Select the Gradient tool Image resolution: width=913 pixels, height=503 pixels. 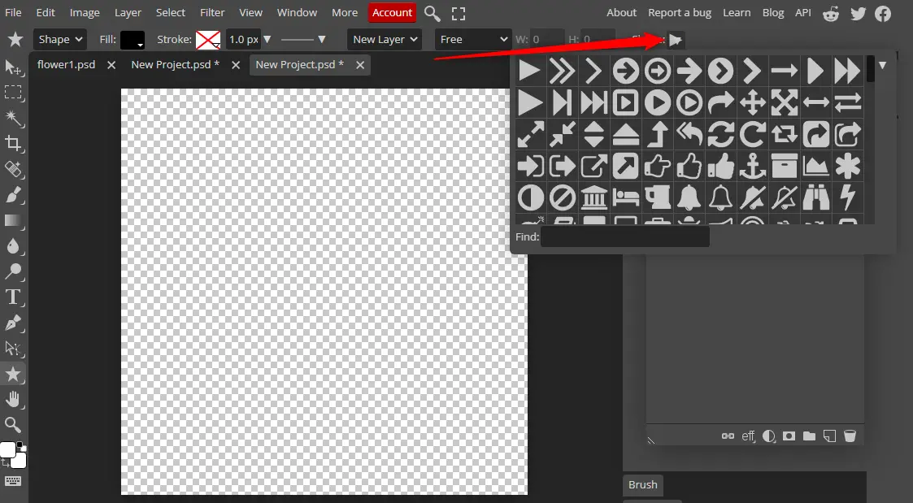[13, 220]
